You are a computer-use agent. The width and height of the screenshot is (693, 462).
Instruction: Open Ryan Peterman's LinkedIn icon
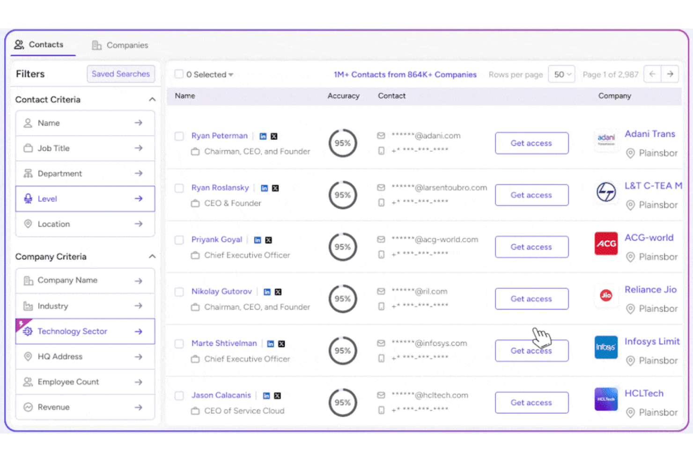(x=263, y=136)
